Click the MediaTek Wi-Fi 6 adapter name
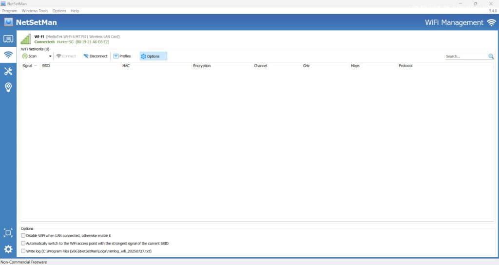Image resolution: width=499 pixels, height=265 pixels. pyautogui.click(x=83, y=37)
